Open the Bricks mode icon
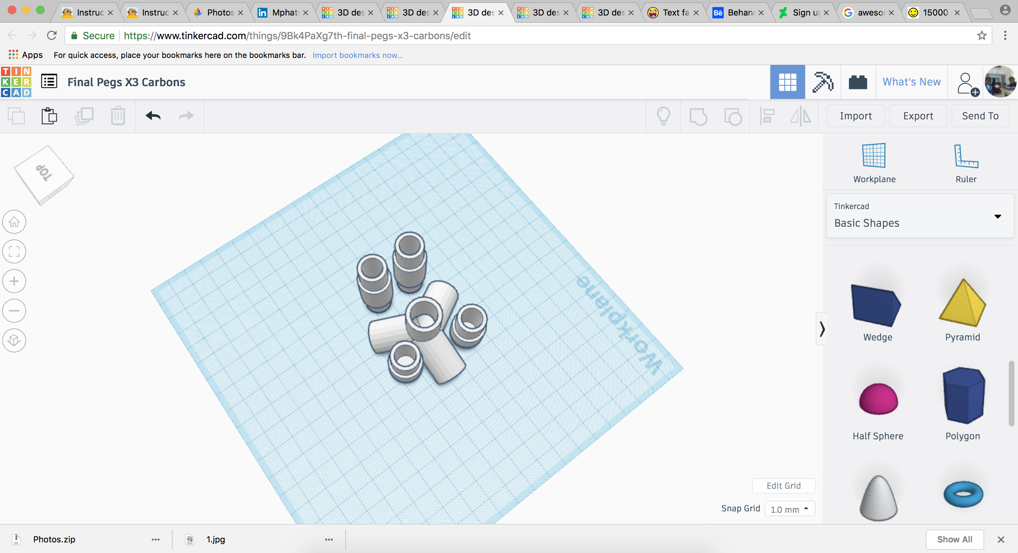This screenshot has height=553, width=1018. point(857,82)
